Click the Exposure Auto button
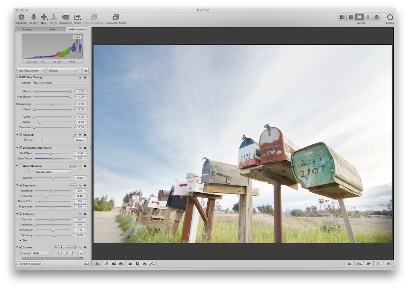This screenshot has height=289, width=409. 72,185
